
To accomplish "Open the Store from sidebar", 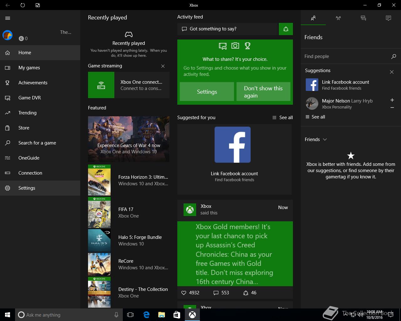I will tap(40, 128).
